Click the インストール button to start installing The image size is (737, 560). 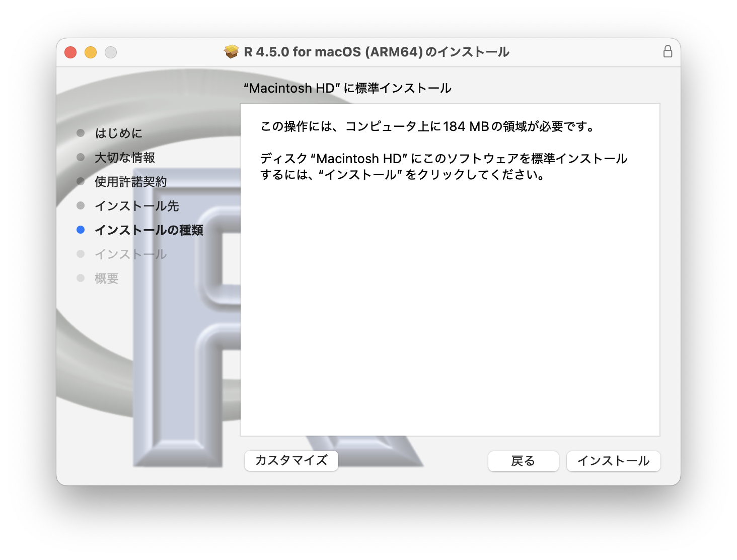tap(613, 461)
